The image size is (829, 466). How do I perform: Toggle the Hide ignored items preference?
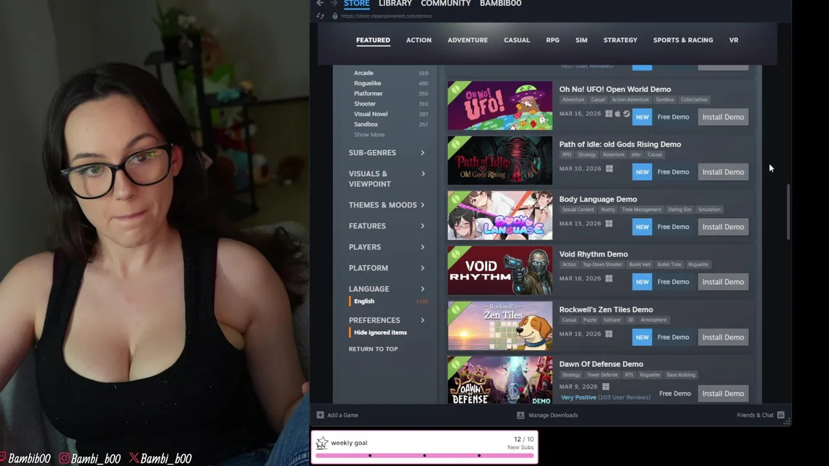click(380, 333)
